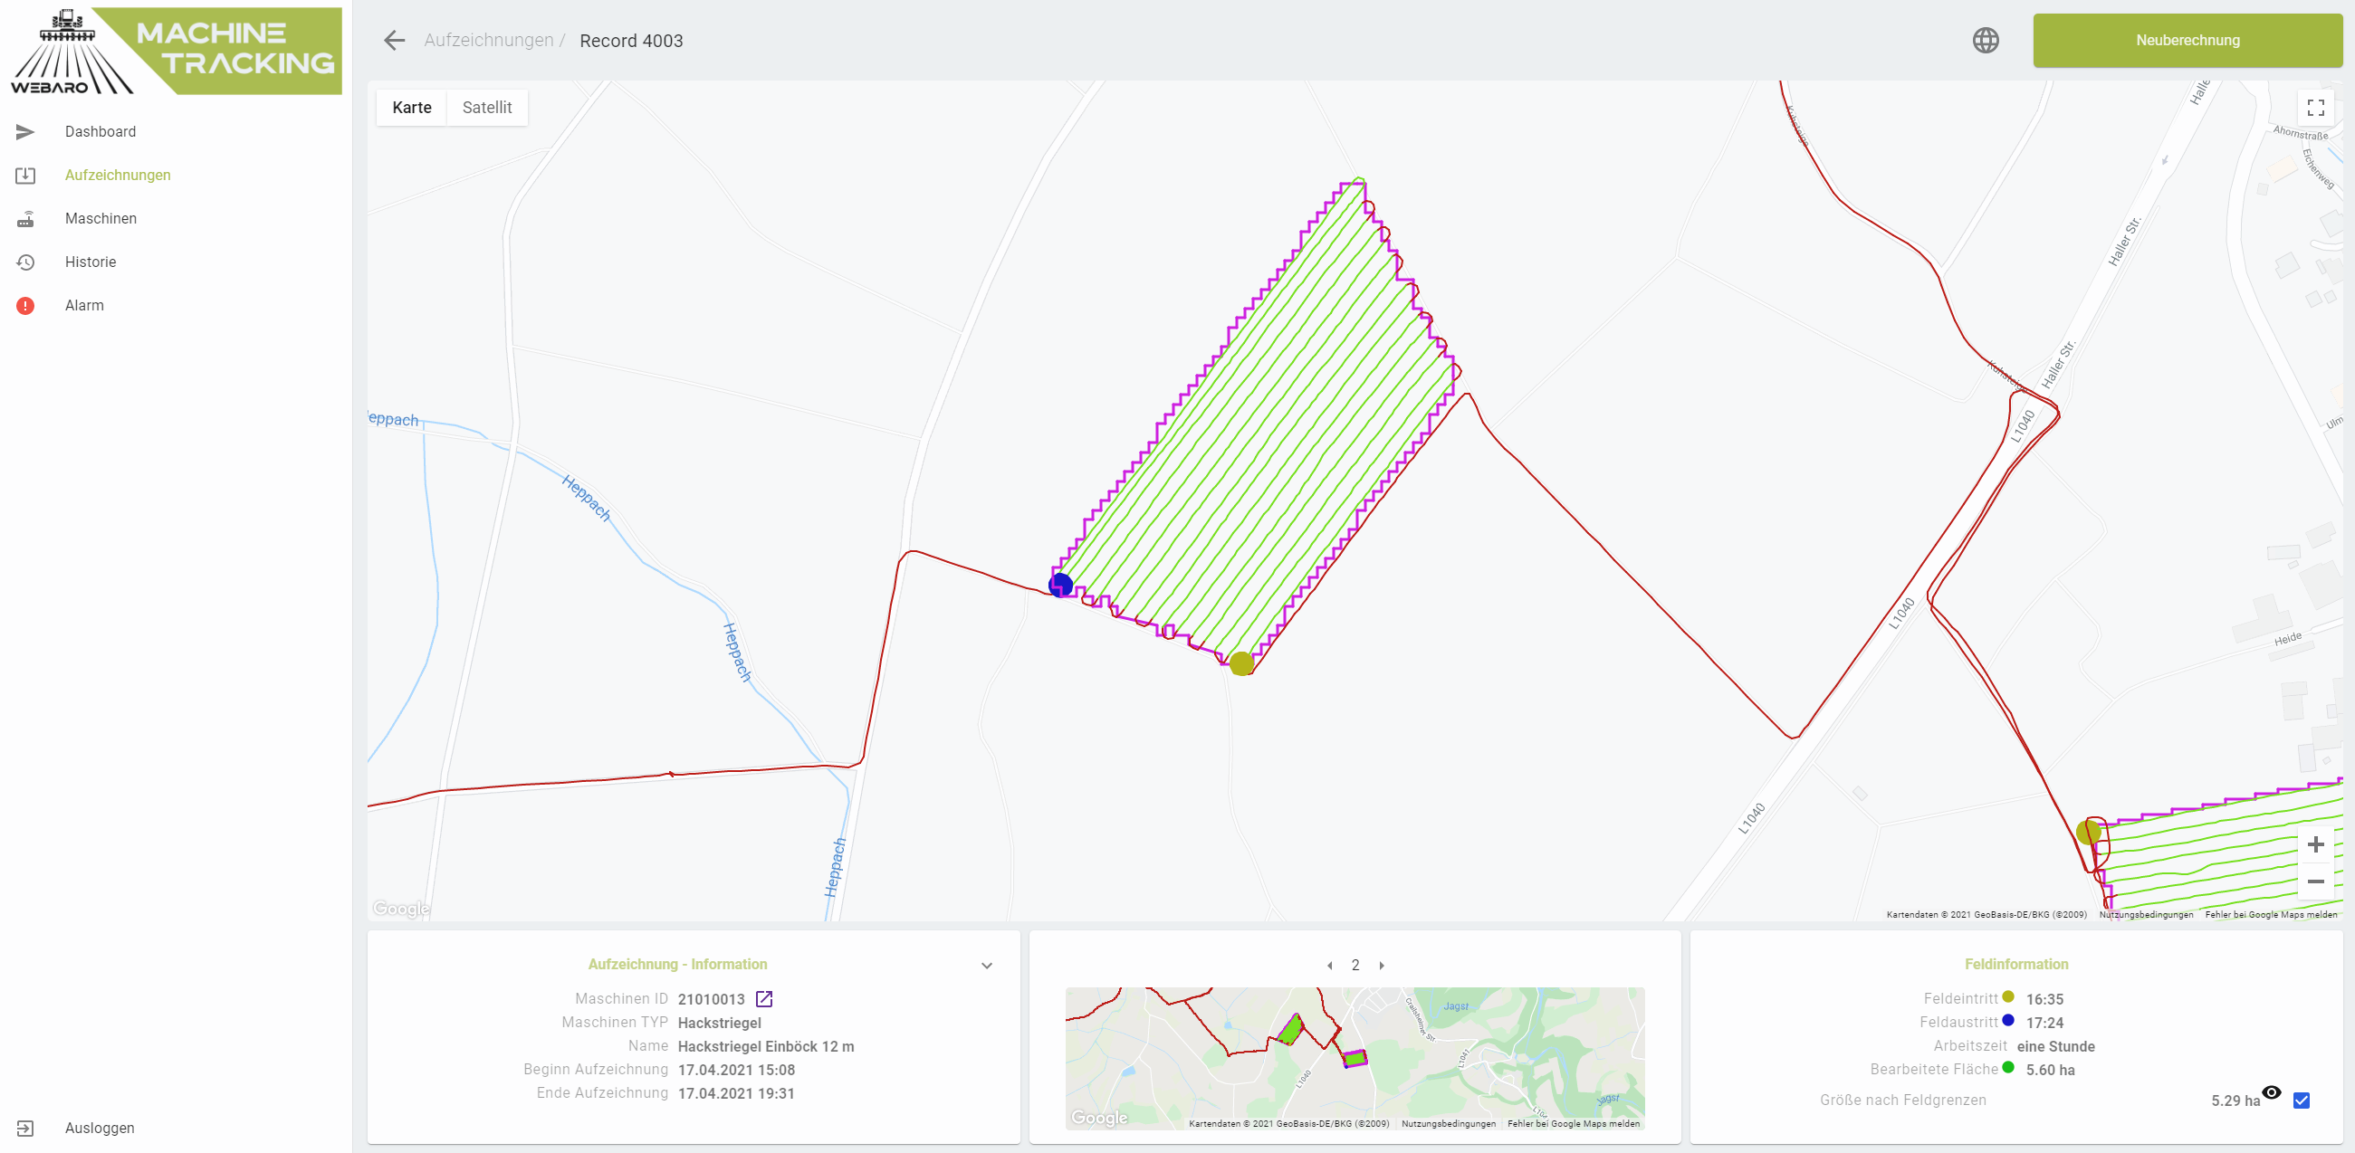2355x1153 pixels.
Task: Enter fullscreen map view
Action: click(2315, 108)
